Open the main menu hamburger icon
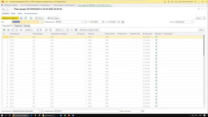The width and height of the screenshot is (208, 117). tap(7, 2)
